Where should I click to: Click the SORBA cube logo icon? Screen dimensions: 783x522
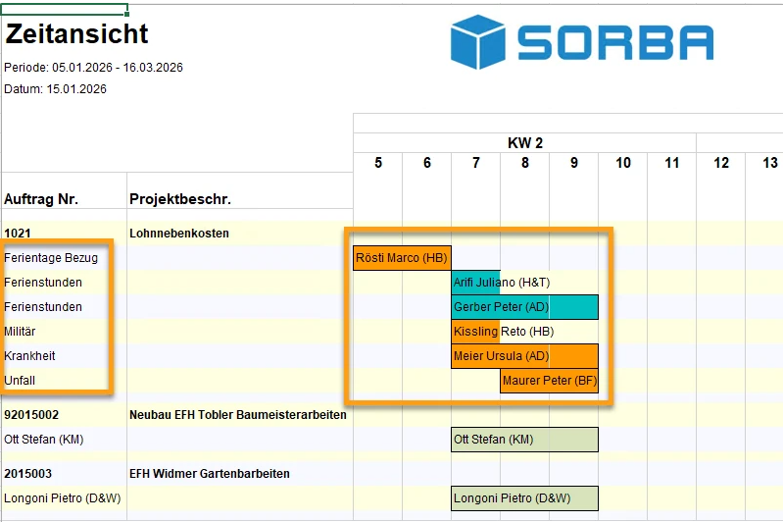pos(476,42)
